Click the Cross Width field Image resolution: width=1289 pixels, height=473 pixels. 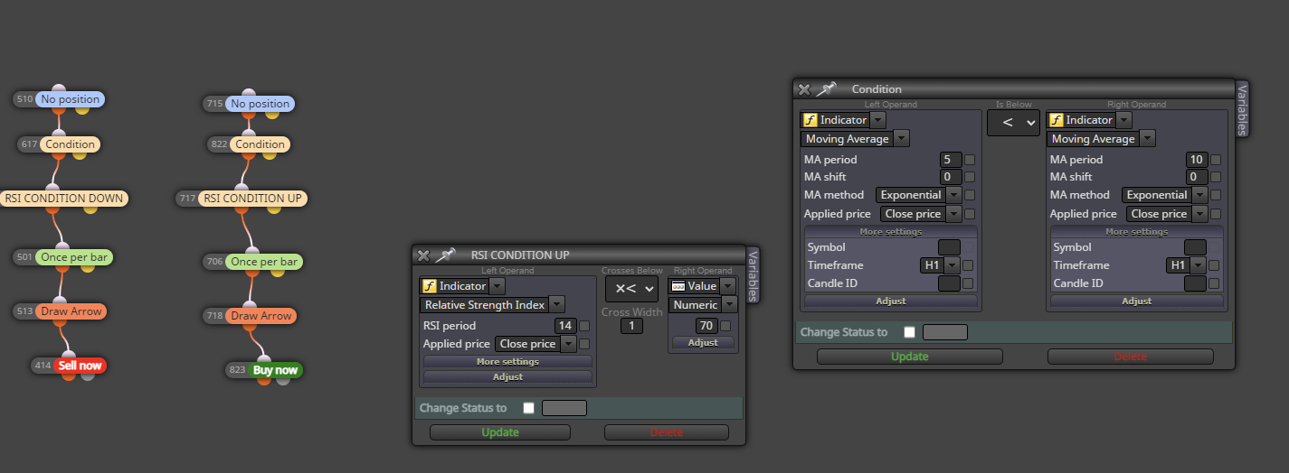point(631,326)
